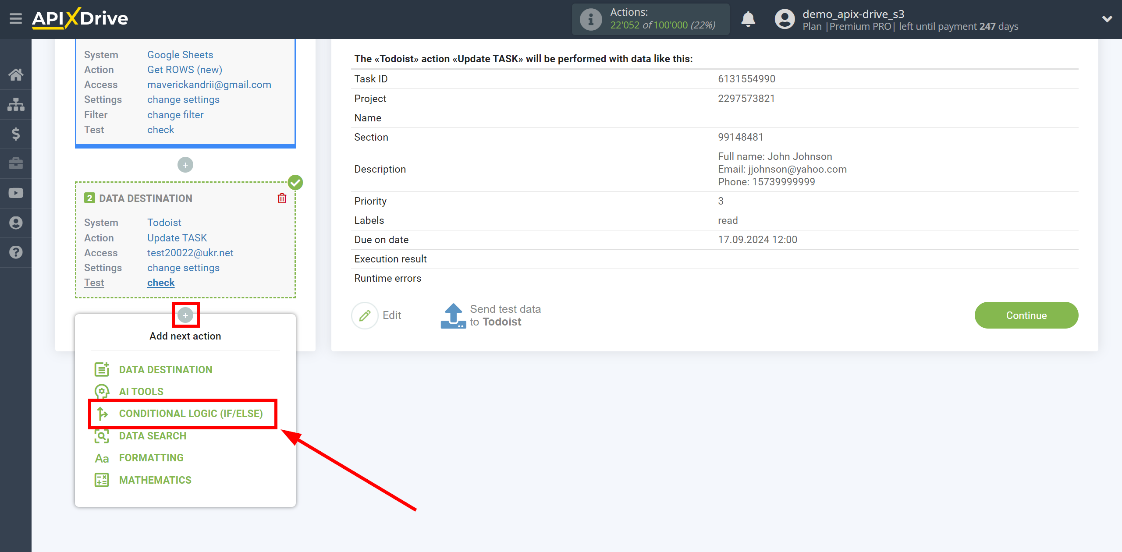Image resolution: width=1122 pixels, height=552 pixels.
Task: Click the AI TOOLS option in menu
Action: click(x=141, y=391)
